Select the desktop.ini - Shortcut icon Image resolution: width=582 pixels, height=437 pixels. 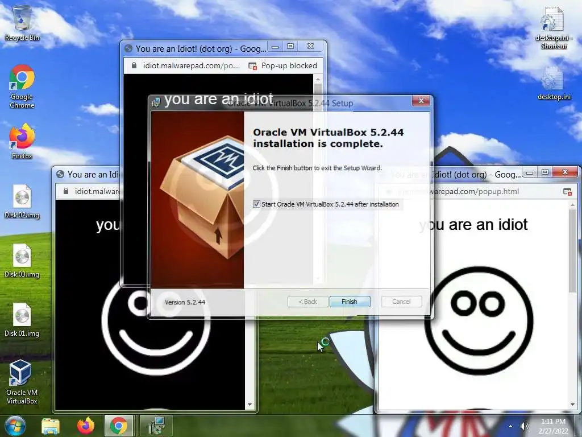(x=554, y=28)
